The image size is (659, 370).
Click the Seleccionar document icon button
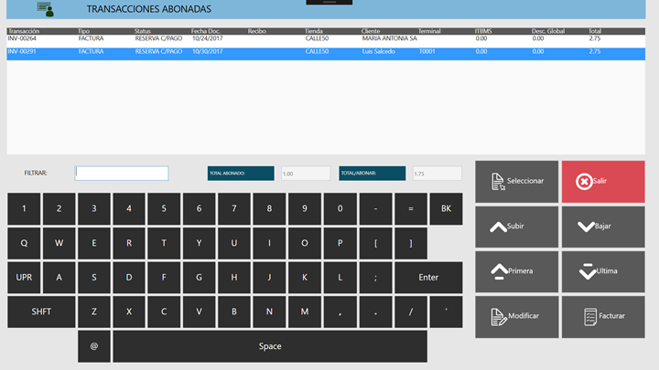pyautogui.click(x=516, y=181)
